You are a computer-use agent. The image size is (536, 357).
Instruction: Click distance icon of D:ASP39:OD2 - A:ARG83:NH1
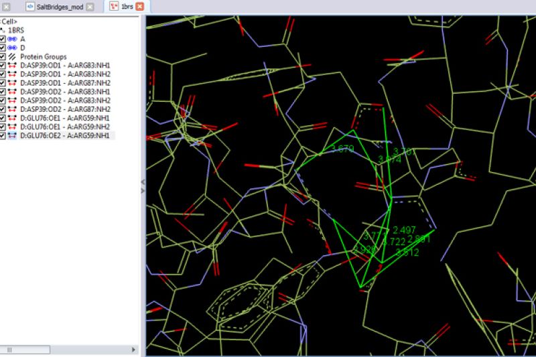pyautogui.click(x=12, y=92)
